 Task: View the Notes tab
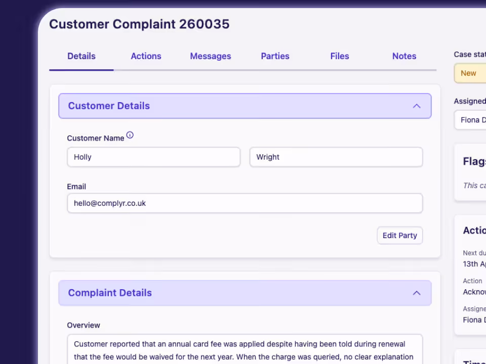pyautogui.click(x=404, y=56)
